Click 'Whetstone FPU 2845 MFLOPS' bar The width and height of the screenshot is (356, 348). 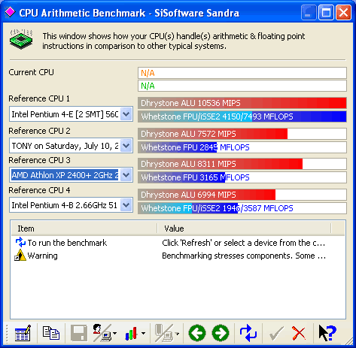point(242,147)
